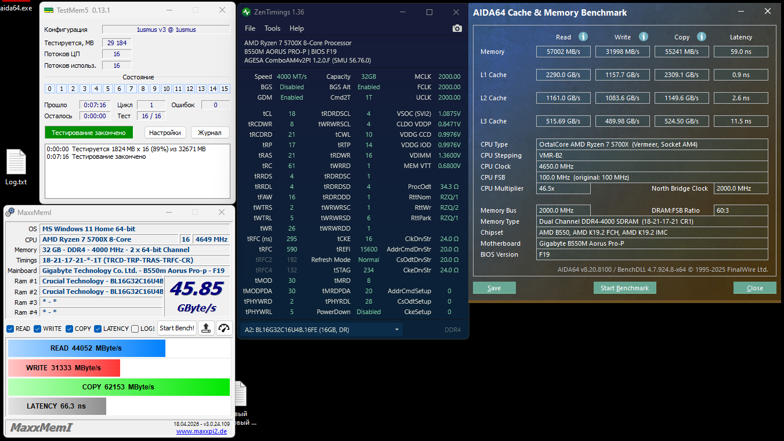
Task: Click the Тестируется, МБ 29 184 field
Action: click(x=117, y=43)
